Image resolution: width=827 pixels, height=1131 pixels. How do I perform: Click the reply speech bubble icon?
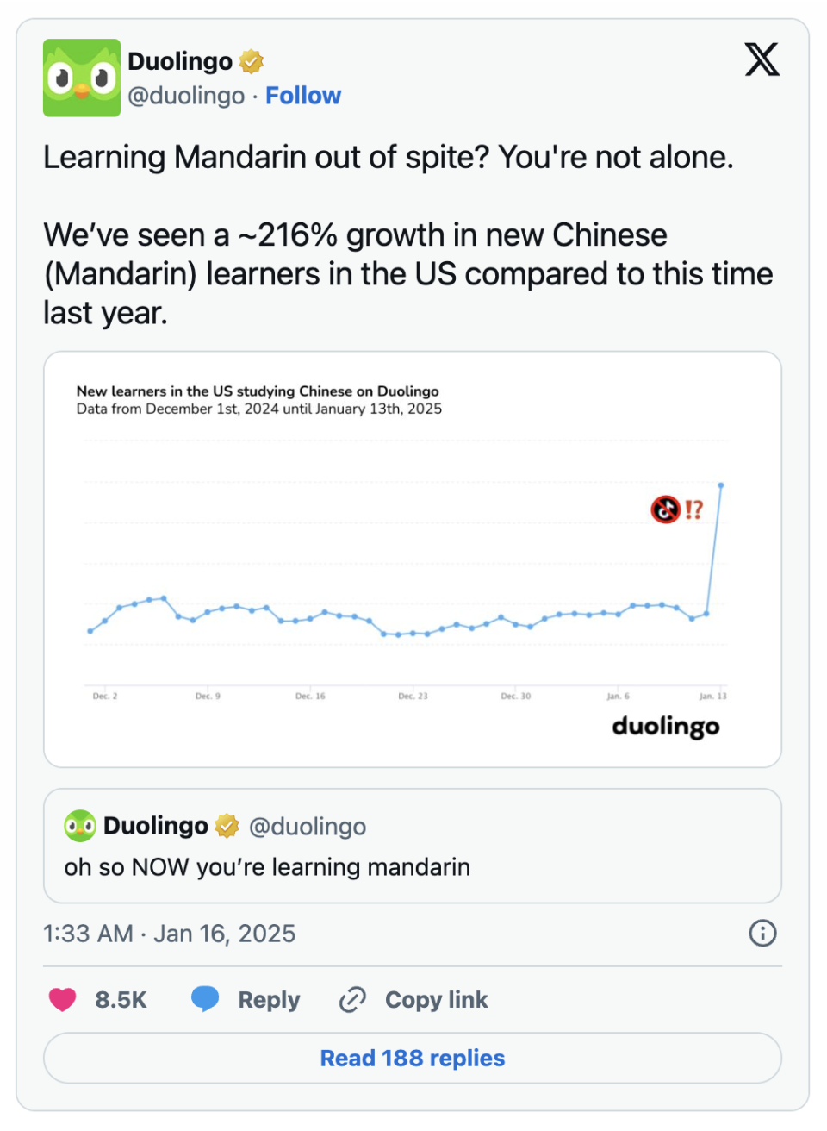(x=205, y=998)
